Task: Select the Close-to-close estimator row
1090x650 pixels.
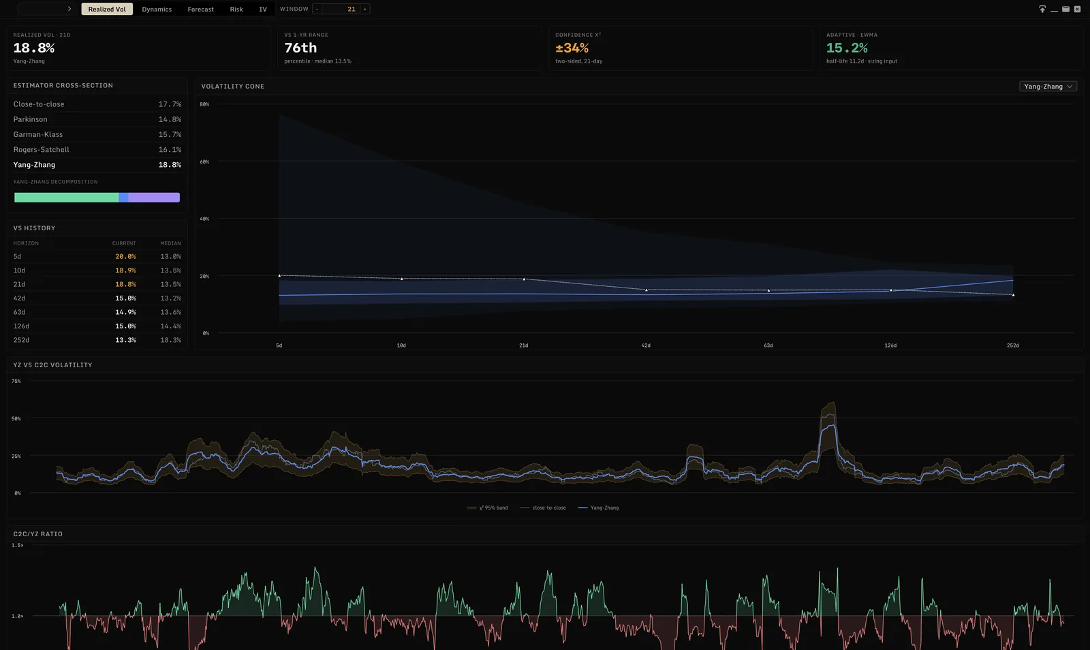Action: pos(97,104)
